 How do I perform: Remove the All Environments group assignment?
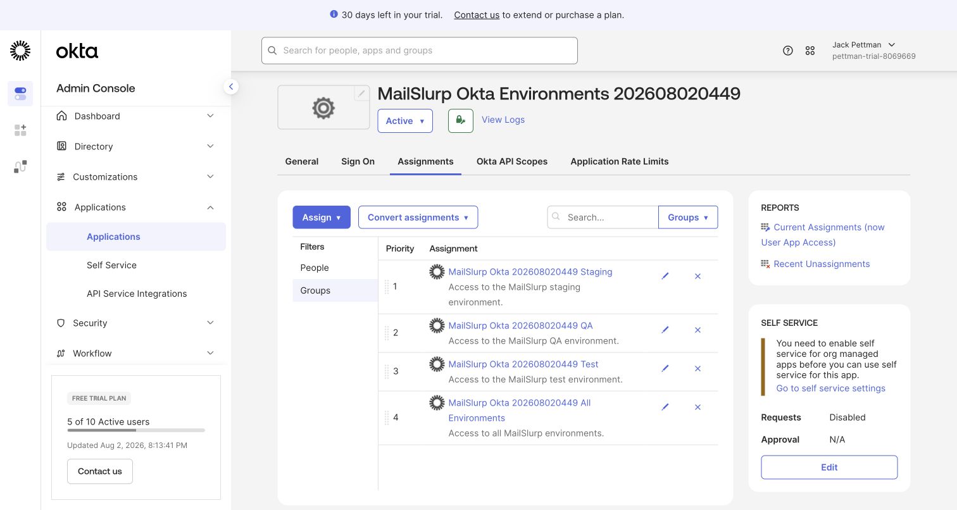697,407
